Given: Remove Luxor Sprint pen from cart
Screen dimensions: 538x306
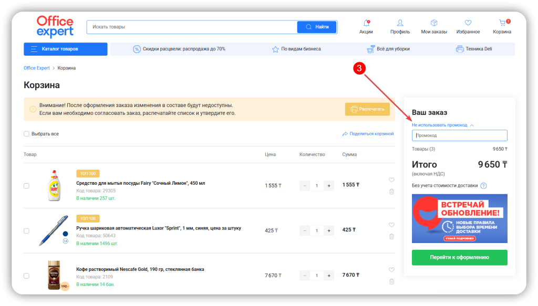Looking at the screenshot, I should point(391,236).
